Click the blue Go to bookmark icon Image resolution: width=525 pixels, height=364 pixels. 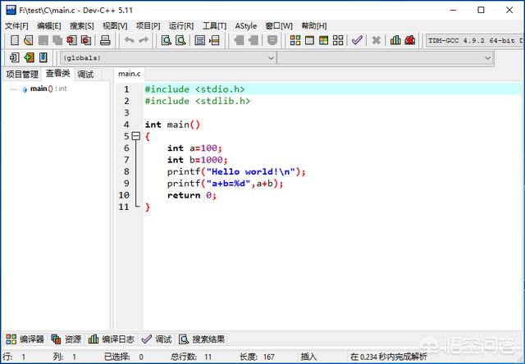[x=43, y=57]
